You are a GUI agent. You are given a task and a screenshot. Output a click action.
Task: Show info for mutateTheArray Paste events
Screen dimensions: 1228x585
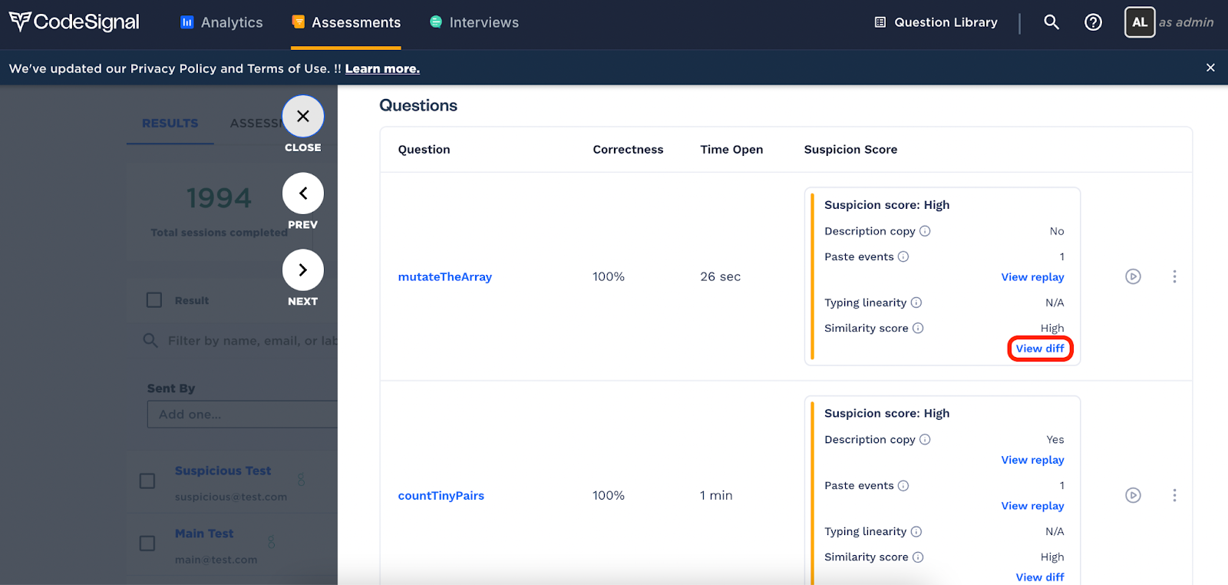(x=903, y=256)
